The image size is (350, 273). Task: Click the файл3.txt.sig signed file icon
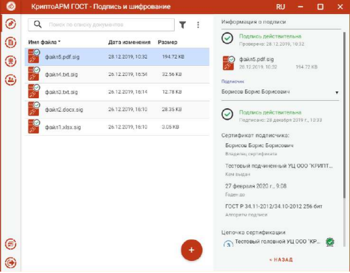point(34,91)
